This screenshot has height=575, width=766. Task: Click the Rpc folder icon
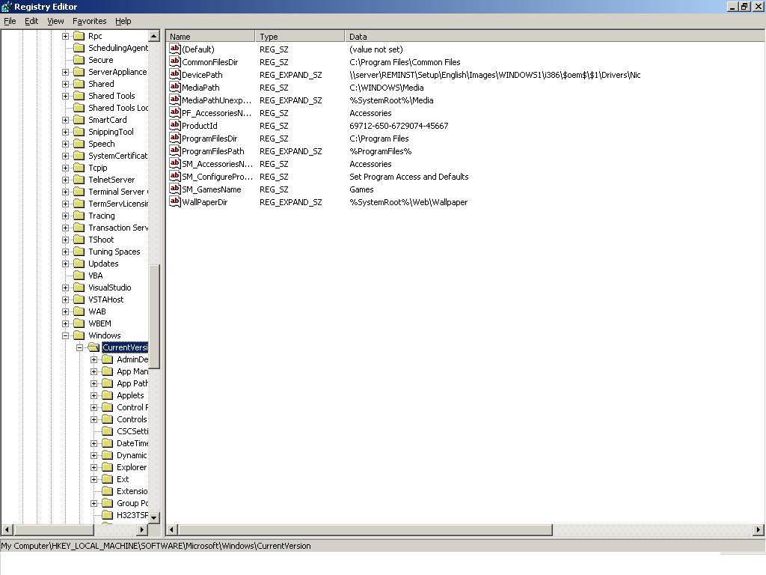[79, 36]
